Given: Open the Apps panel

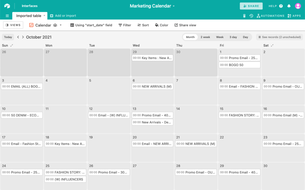Looking at the screenshot, I should click(294, 15).
